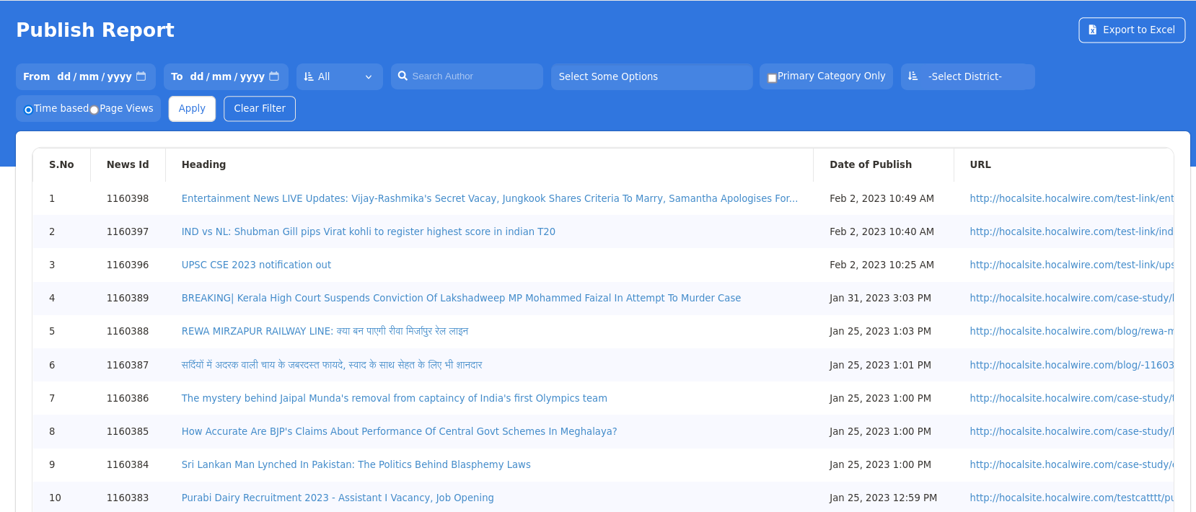The image size is (1196, 512).
Task: Click the magnifier icon in Search Author
Action: (x=403, y=76)
